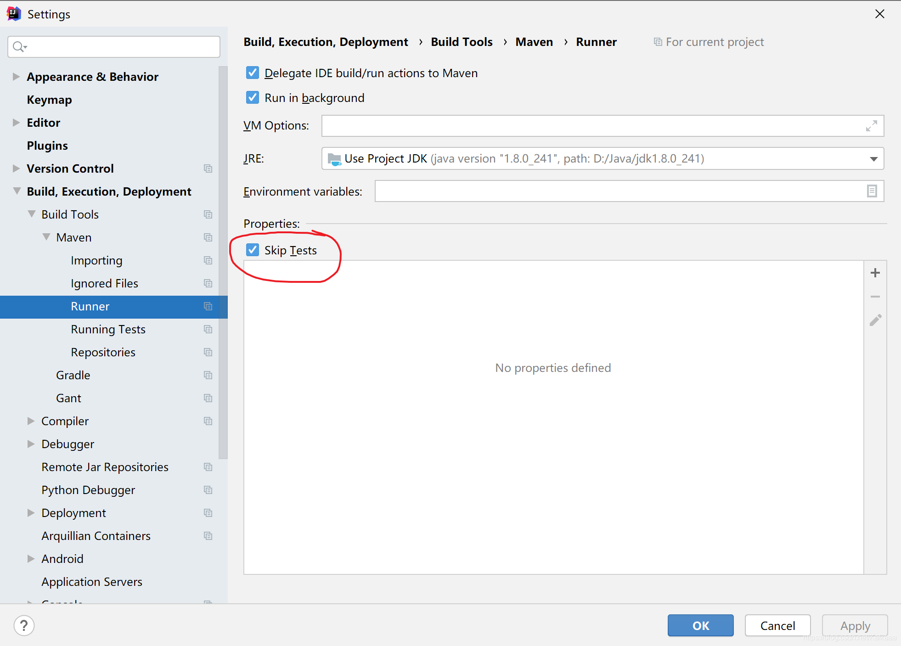
Task: Disable the Skip Tests checkbox
Action: pyautogui.click(x=253, y=250)
